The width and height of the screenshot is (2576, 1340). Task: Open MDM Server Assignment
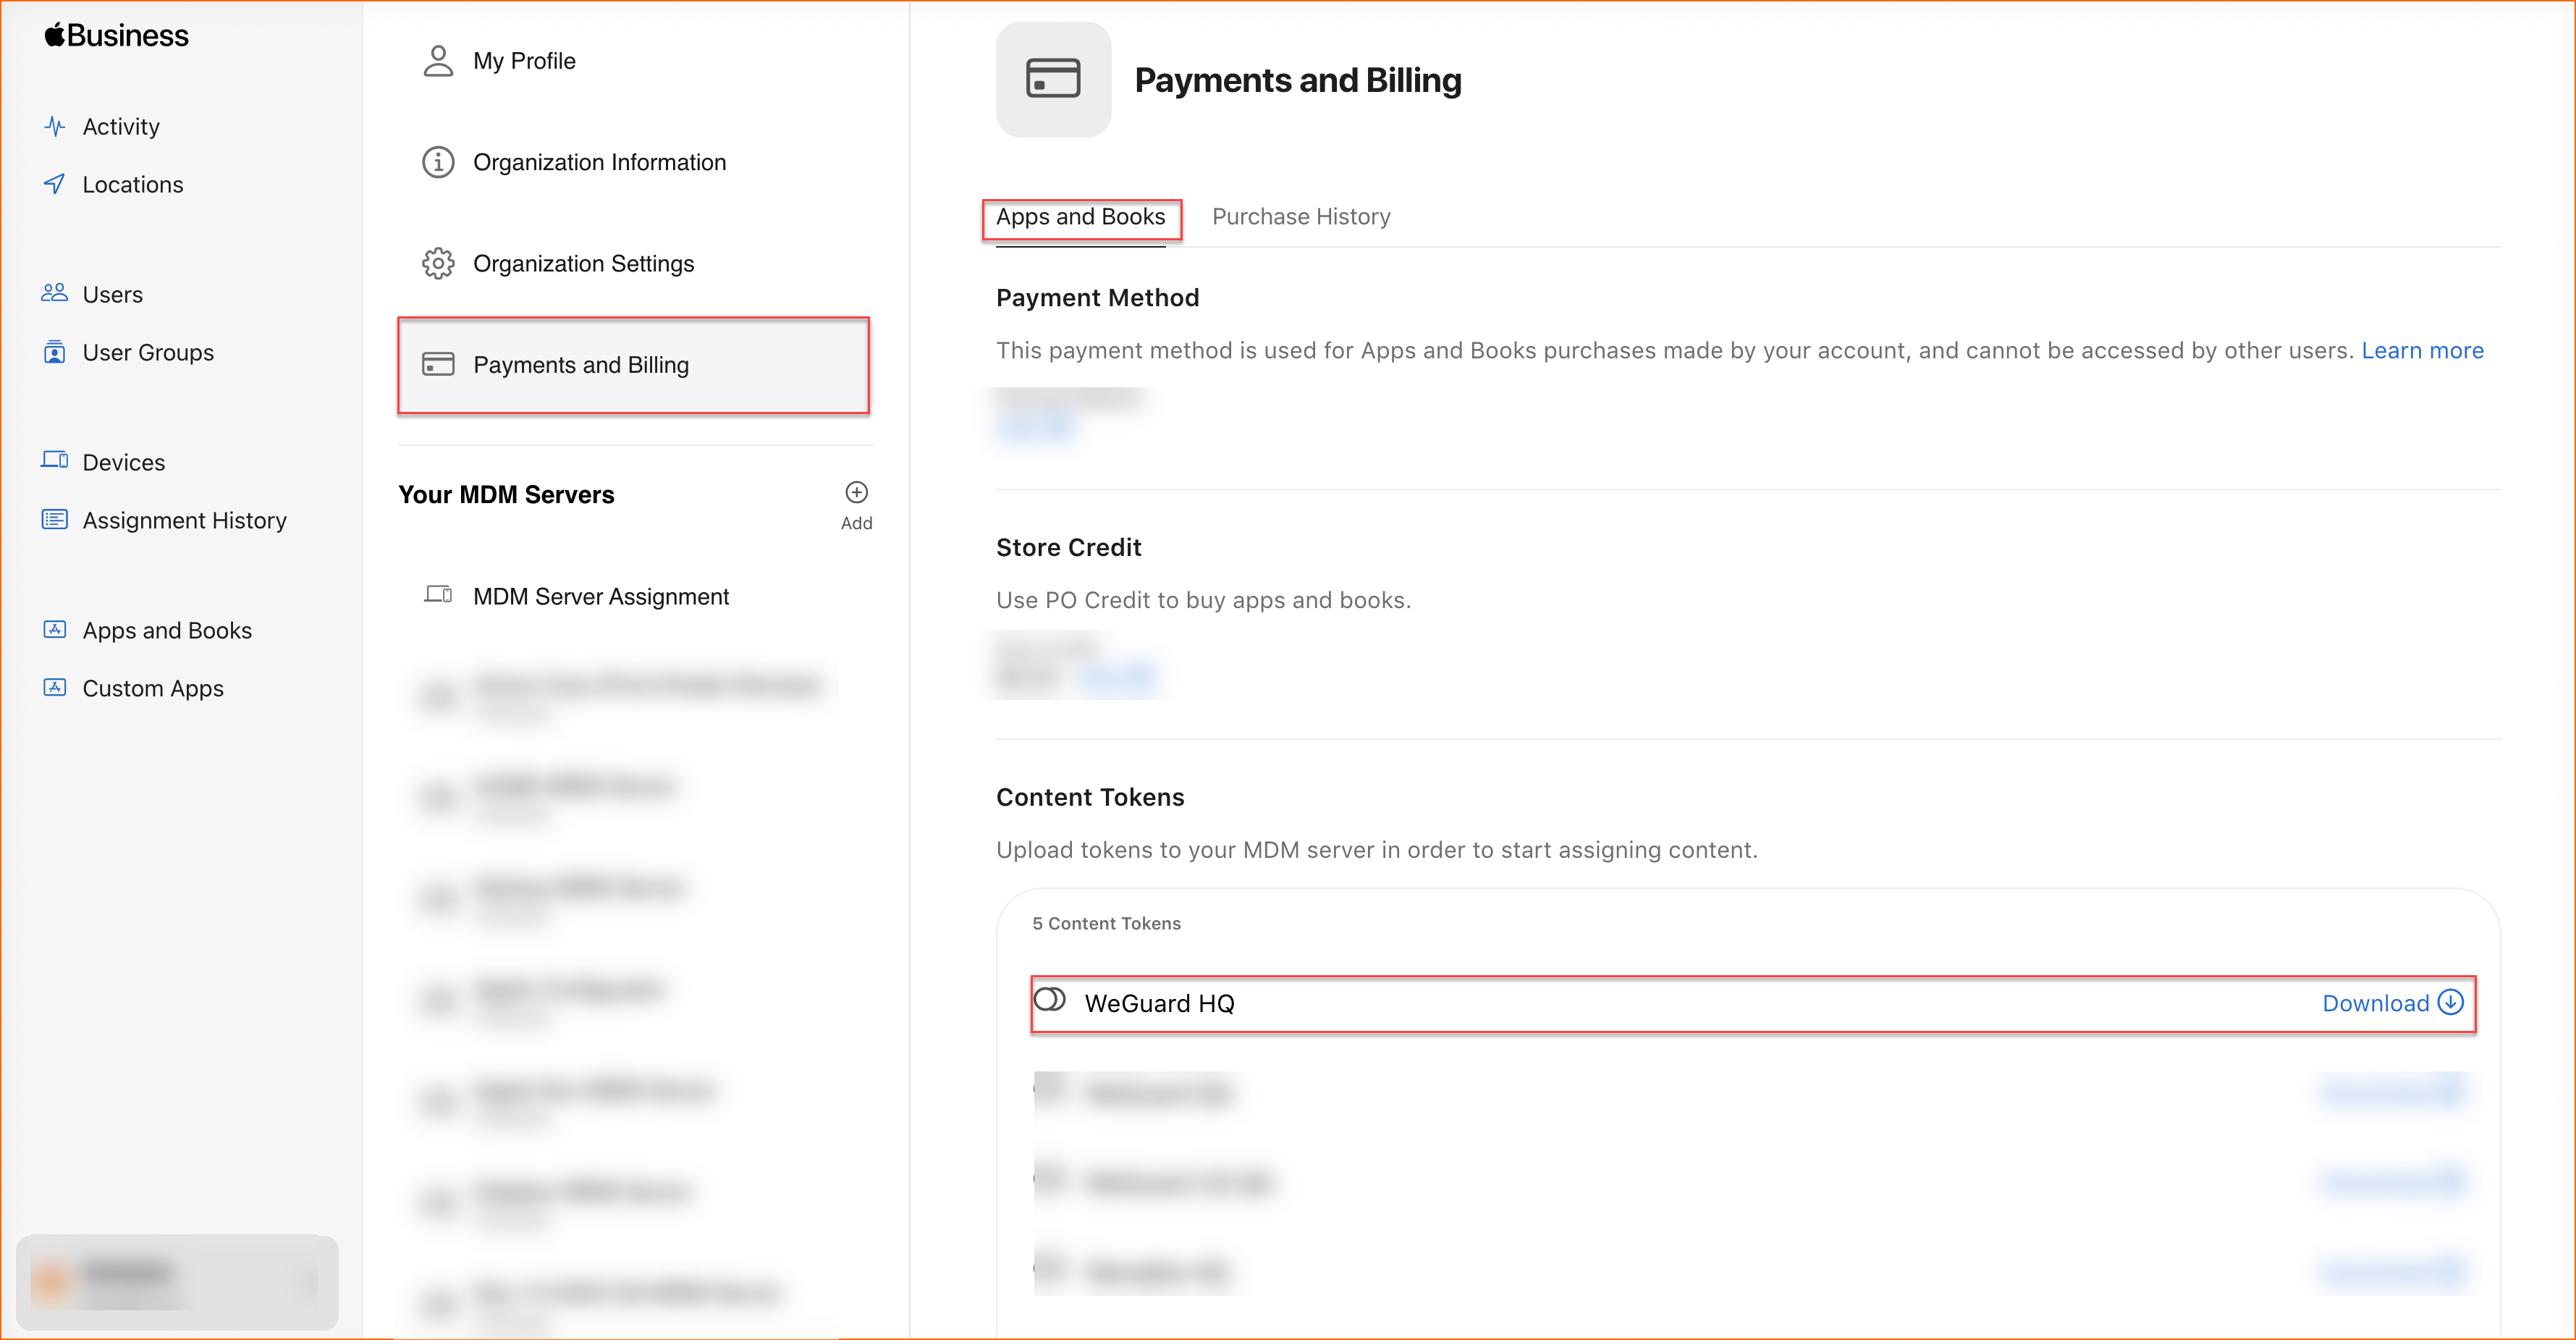point(600,597)
